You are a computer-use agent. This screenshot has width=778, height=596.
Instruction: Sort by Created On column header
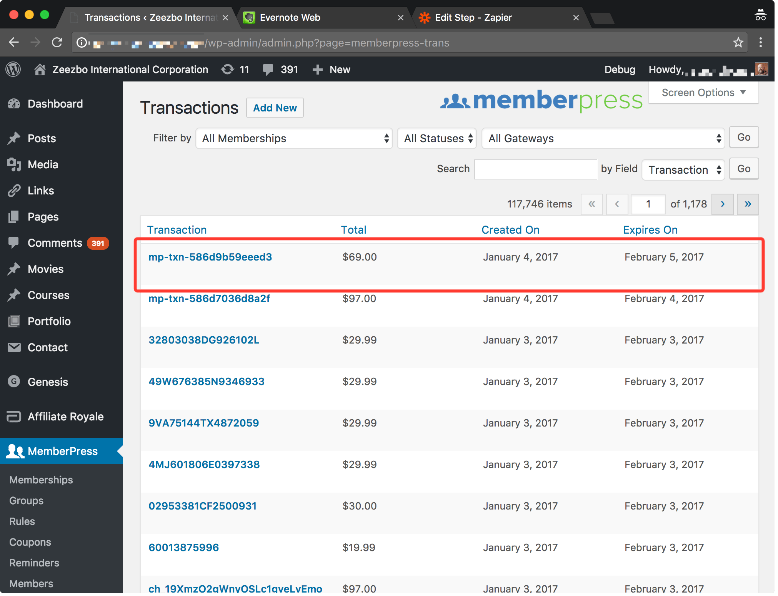(511, 230)
